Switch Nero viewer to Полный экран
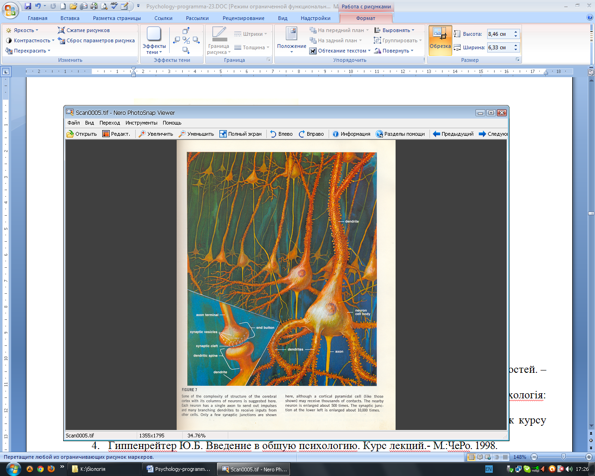This screenshot has height=476, width=595. tap(240, 134)
